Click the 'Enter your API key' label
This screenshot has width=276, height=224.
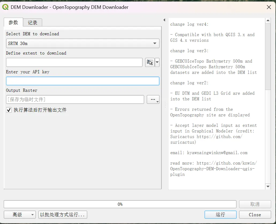click(x=28, y=72)
